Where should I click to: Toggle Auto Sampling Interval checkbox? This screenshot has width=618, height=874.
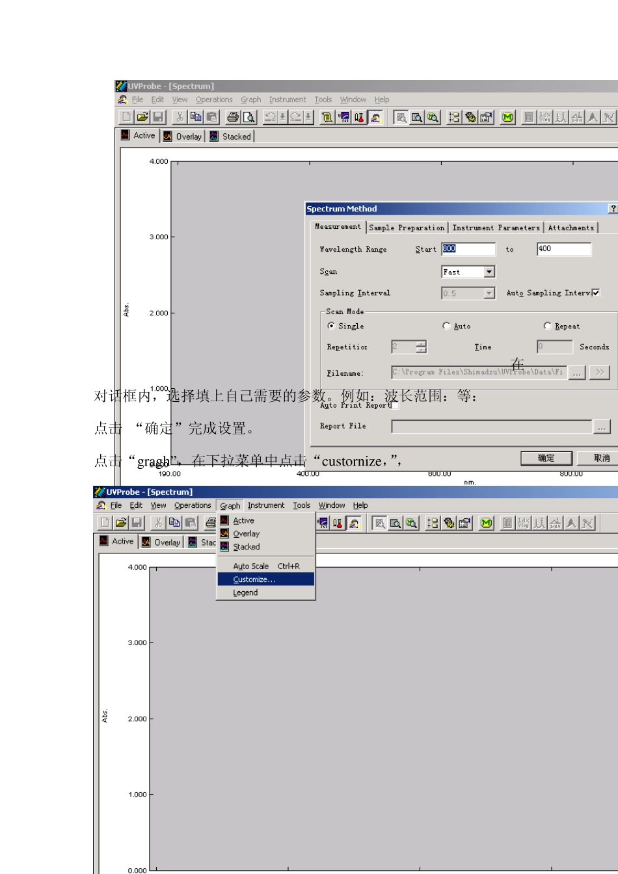coord(596,293)
